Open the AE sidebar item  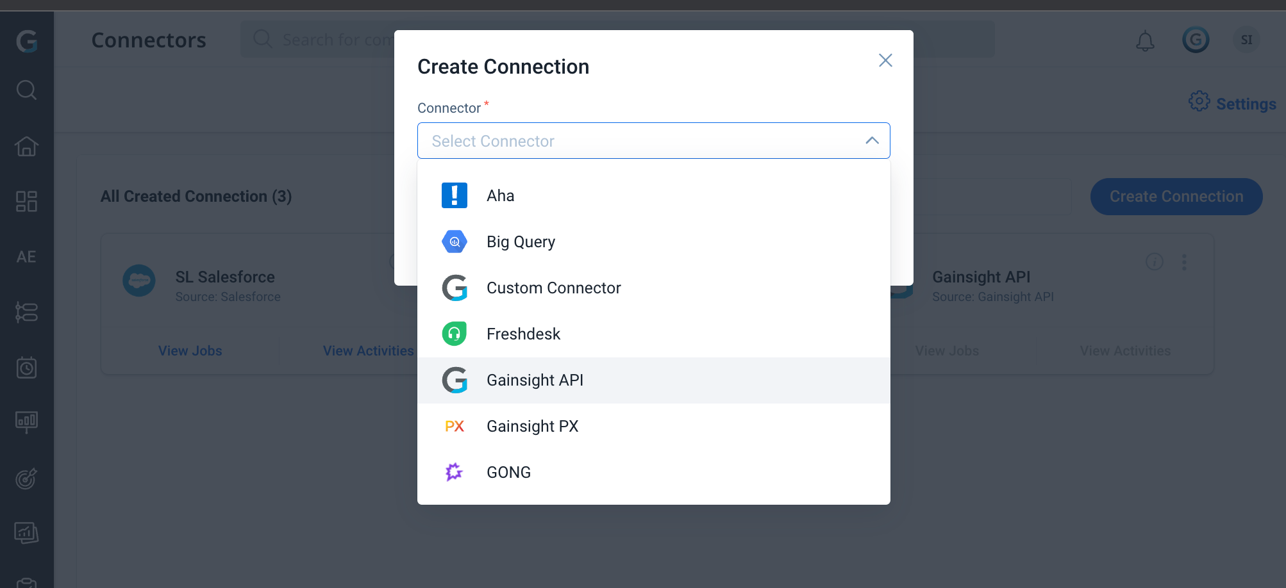26,257
